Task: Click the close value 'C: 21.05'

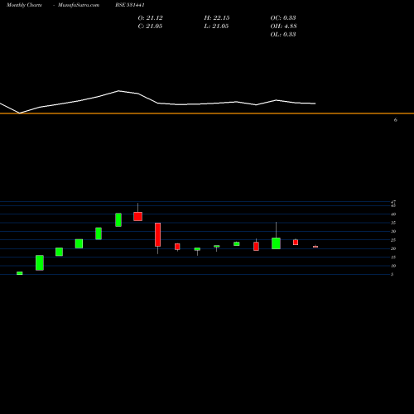Action: coord(150,26)
